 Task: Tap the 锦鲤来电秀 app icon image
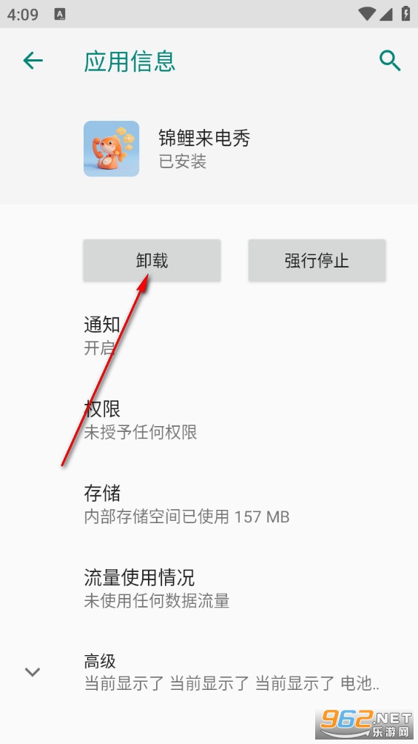pos(112,148)
